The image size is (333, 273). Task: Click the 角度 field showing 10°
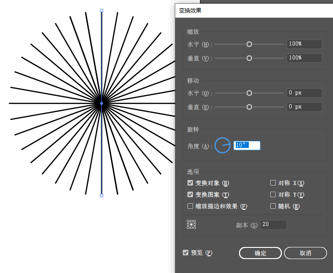(x=247, y=146)
